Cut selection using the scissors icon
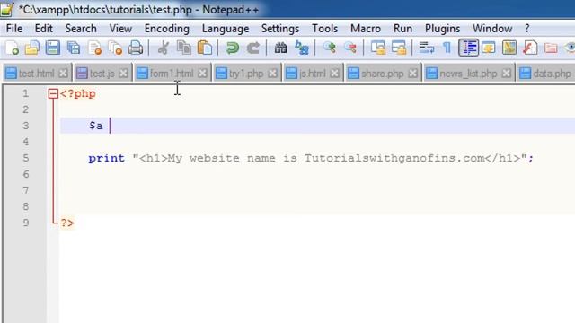 coord(164,48)
